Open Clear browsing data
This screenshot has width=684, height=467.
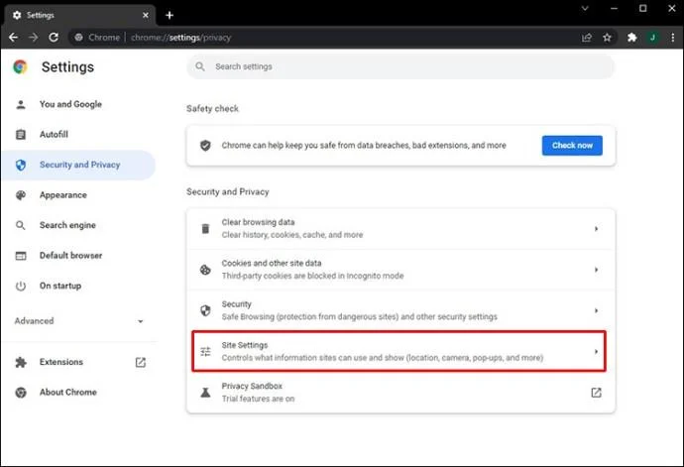(400, 229)
